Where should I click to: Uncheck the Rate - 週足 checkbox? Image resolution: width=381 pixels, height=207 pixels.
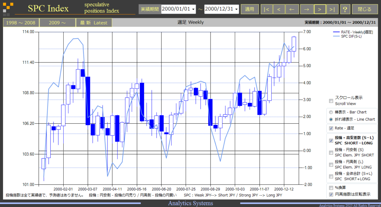[331, 128]
